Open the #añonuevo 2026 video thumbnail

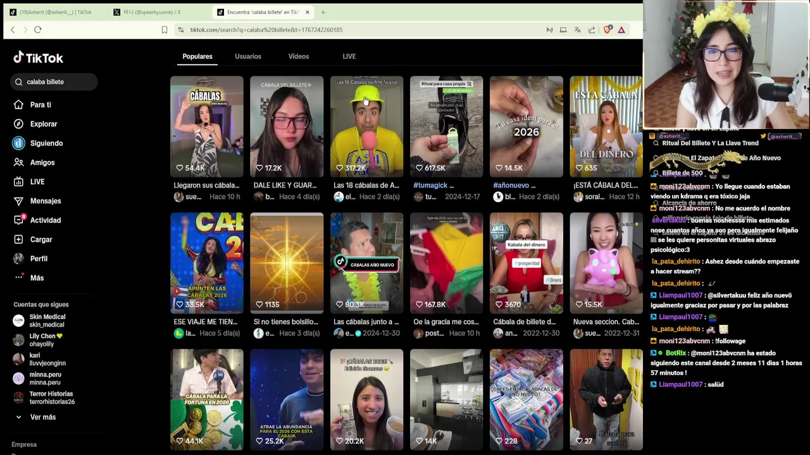[526, 126]
